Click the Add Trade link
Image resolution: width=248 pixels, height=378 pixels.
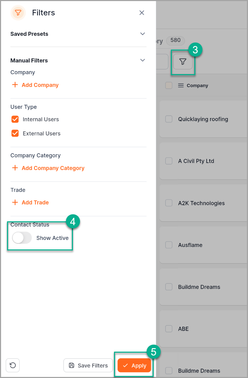[x=35, y=202]
